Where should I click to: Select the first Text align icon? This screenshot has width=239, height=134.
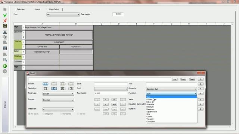tap(46, 89)
